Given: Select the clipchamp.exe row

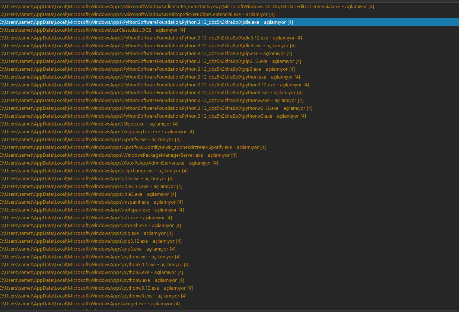Looking at the screenshot, I should pos(229,171).
